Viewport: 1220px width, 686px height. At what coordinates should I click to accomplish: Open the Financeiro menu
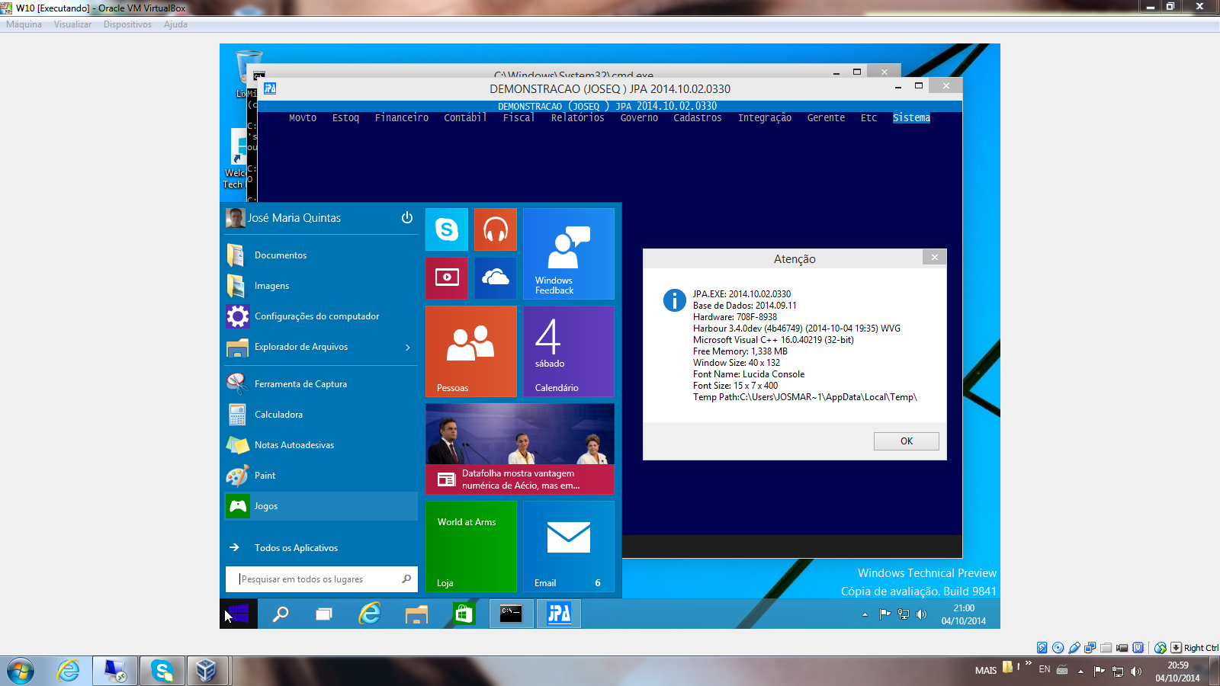pos(401,118)
